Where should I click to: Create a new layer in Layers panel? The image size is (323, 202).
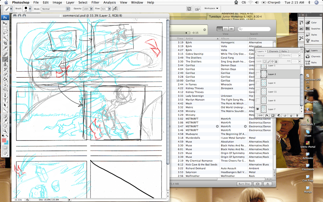pyautogui.click(x=291, y=116)
